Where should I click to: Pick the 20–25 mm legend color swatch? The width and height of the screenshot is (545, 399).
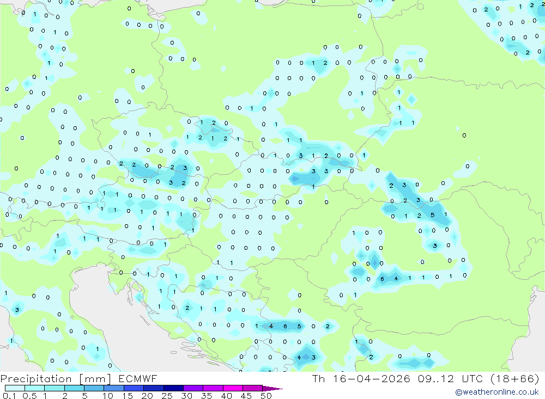tap(154, 388)
